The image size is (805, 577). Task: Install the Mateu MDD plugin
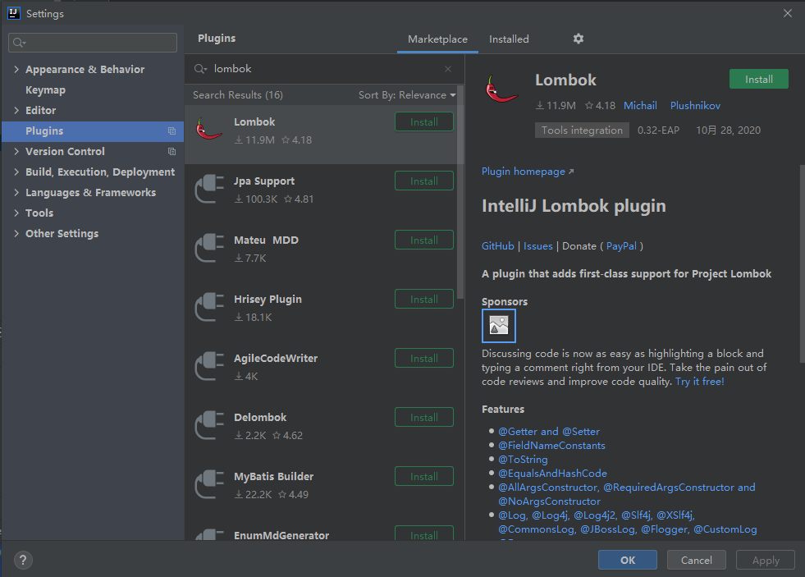[424, 240]
